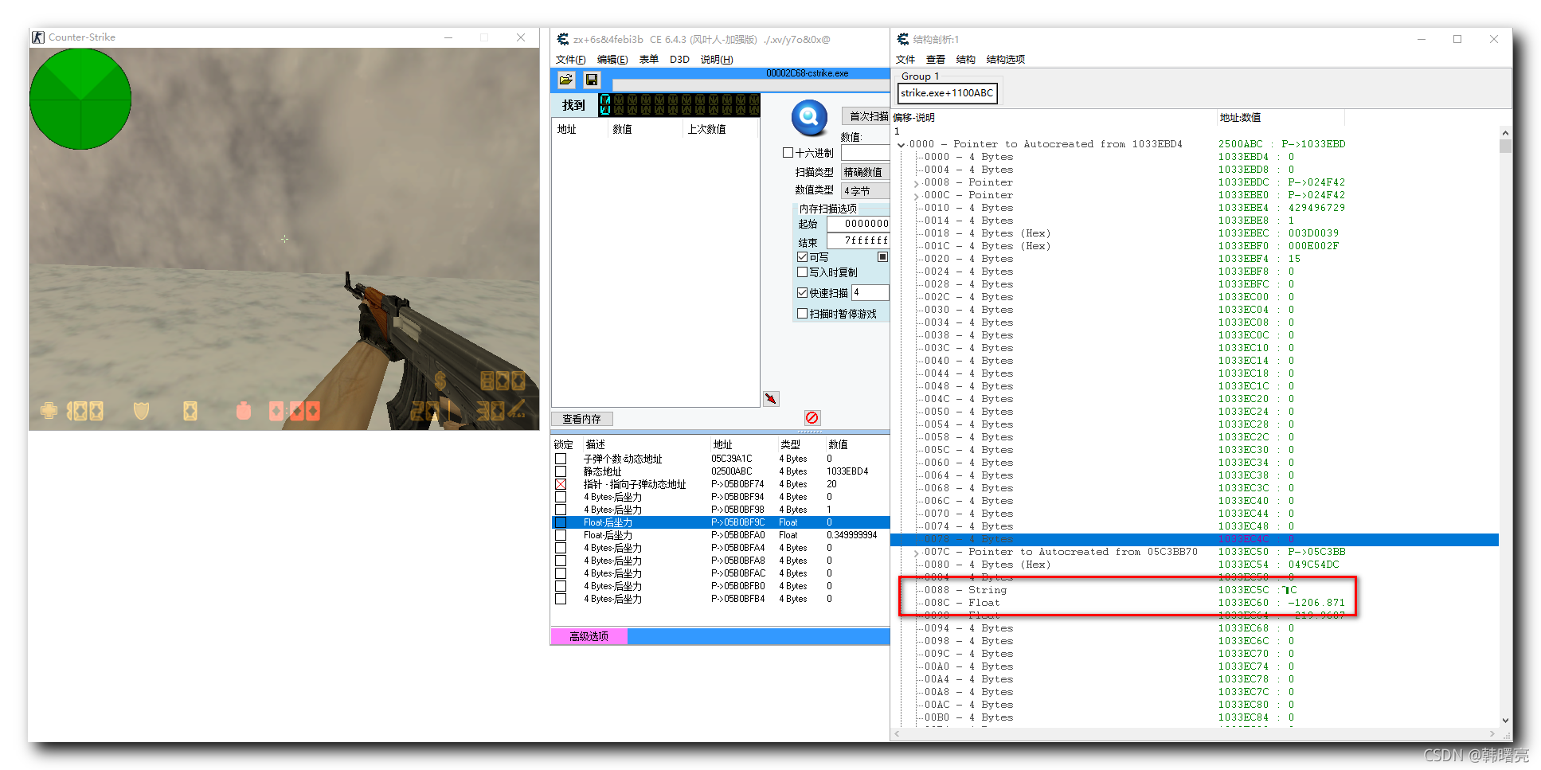This screenshot has width=1541, height=770.
Task: Click the dollar money HUD indicator
Action: pyautogui.click(x=440, y=381)
